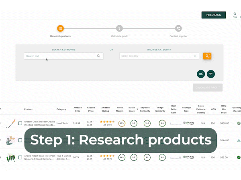The height and width of the screenshot is (180, 241).
Task: Click package size icons in Grebstk row
Action: coord(188,123)
